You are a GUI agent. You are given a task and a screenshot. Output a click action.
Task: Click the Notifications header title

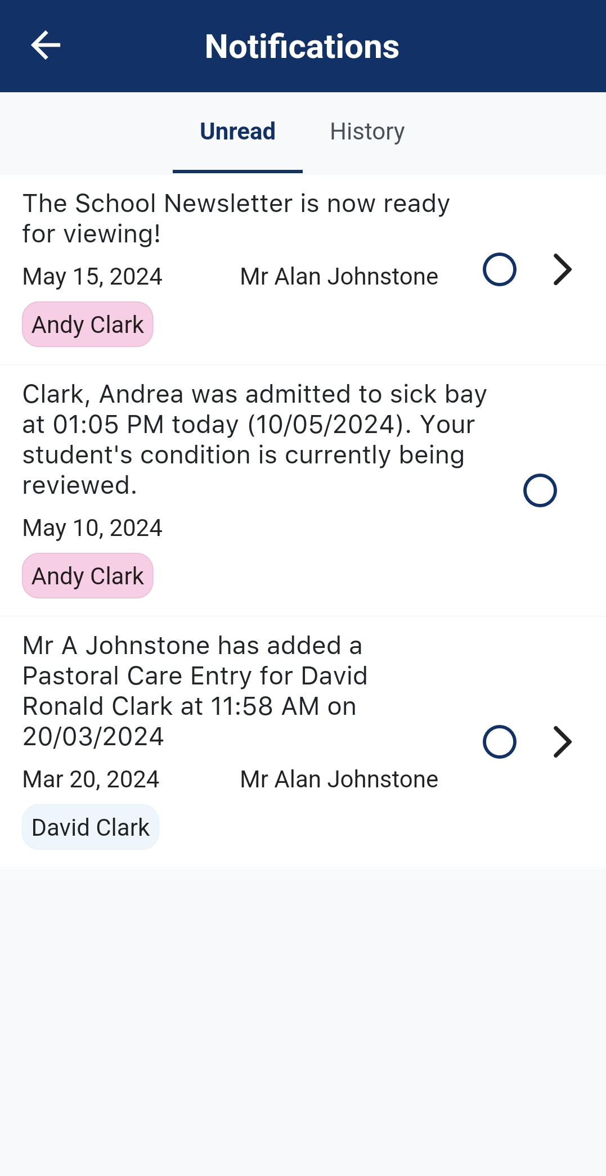(302, 46)
